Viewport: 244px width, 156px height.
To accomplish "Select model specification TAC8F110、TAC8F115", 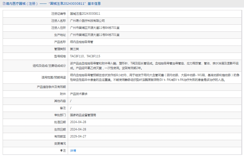I will (85, 56).
